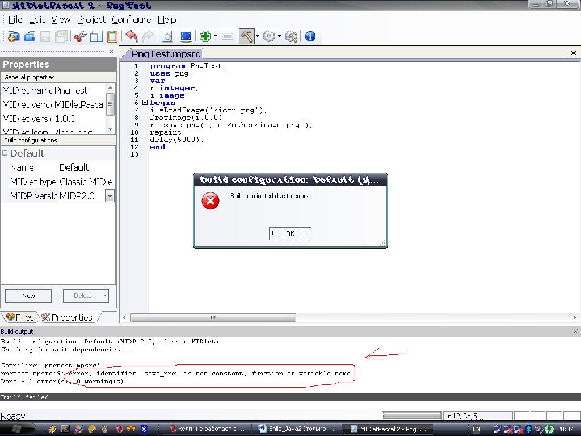Click the New Project toolbar icon
The width and height of the screenshot is (581, 436).
pos(13,36)
